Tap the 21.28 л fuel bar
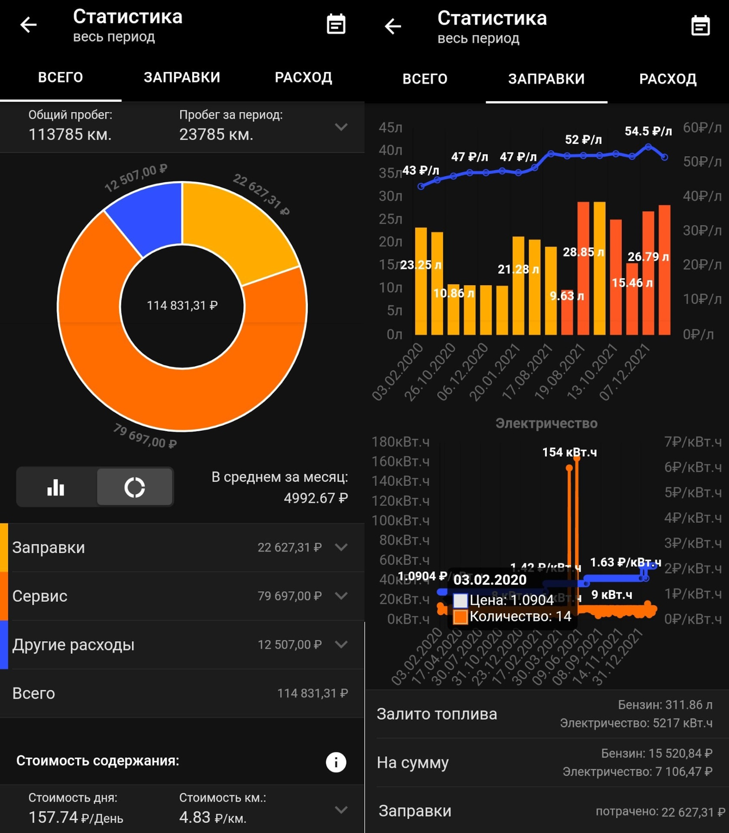 pyautogui.click(x=518, y=285)
